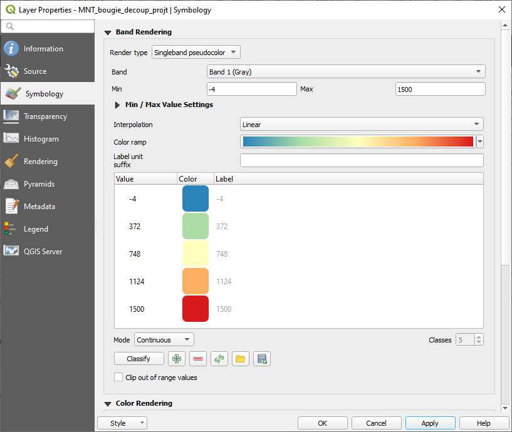Image resolution: width=512 pixels, height=432 pixels.
Task: Open the Interpolation dropdown set to Linear
Action: pyautogui.click(x=362, y=125)
